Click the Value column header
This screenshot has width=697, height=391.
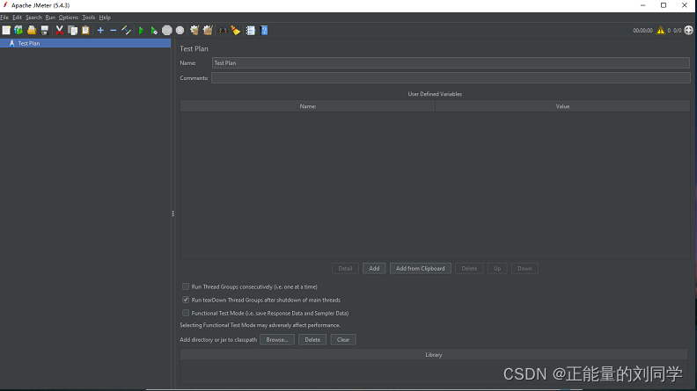point(562,106)
